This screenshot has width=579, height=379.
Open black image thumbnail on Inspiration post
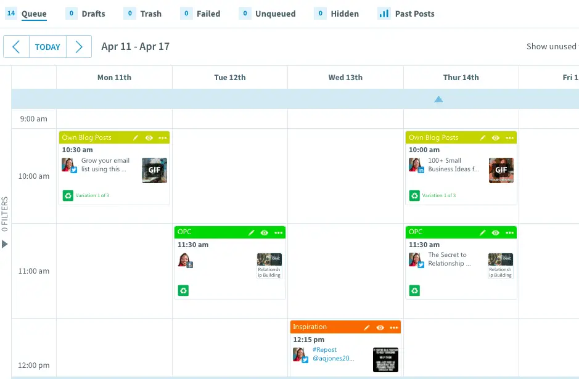[x=385, y=360]
